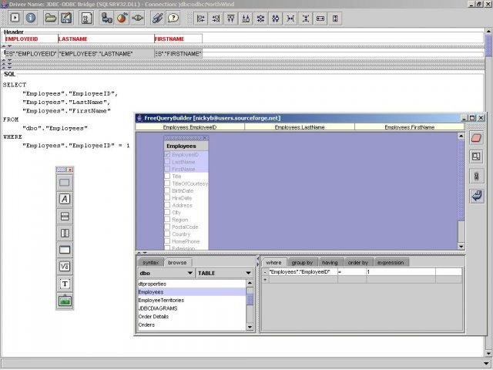The width and height of the screenshot is (493, 370).
Task: Click the return arrow icon in FreeQueryBuilder
Action: [x=476, y=196]
